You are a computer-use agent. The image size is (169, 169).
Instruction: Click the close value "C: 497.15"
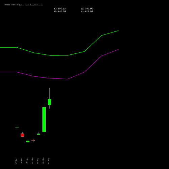point(60,9)
